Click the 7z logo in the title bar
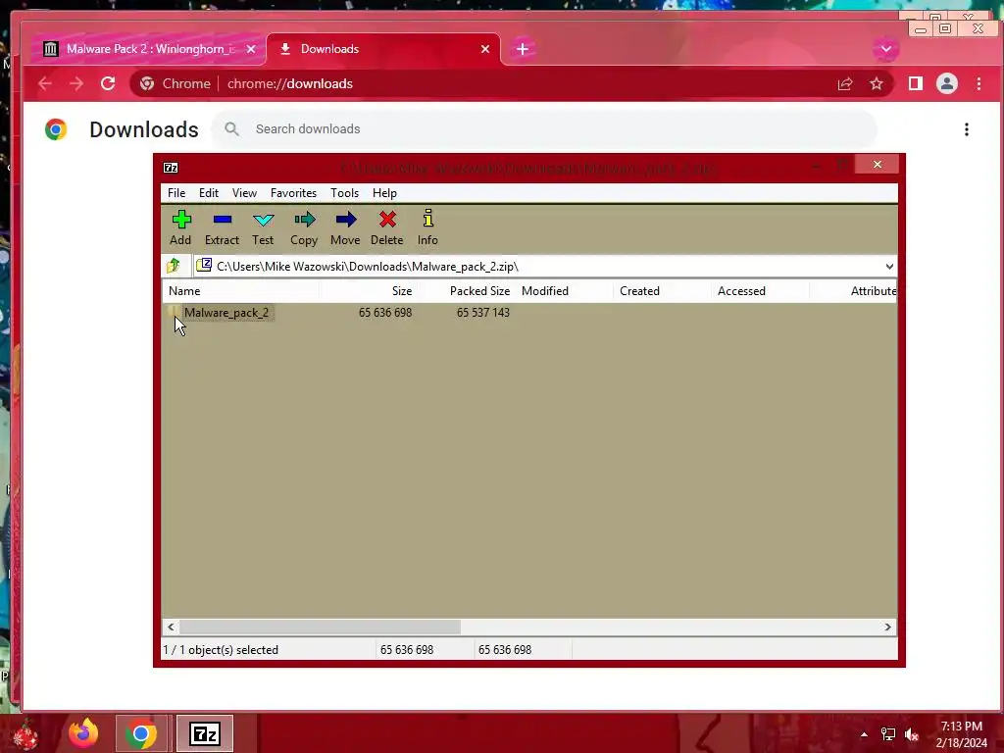The width and height of the screenshot is (1004, 753). point(171,168)
